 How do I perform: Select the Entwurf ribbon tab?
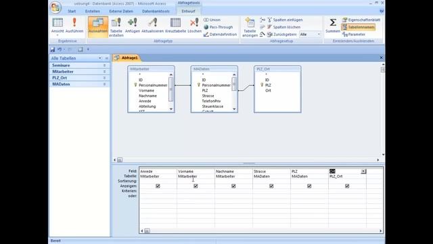[188, 12]
